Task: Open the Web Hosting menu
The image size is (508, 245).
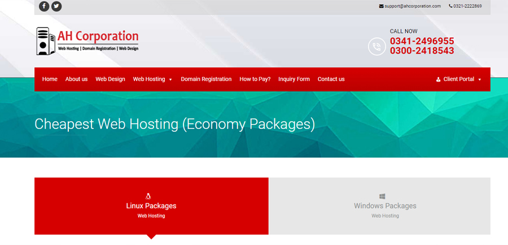Action: point(149,79)
